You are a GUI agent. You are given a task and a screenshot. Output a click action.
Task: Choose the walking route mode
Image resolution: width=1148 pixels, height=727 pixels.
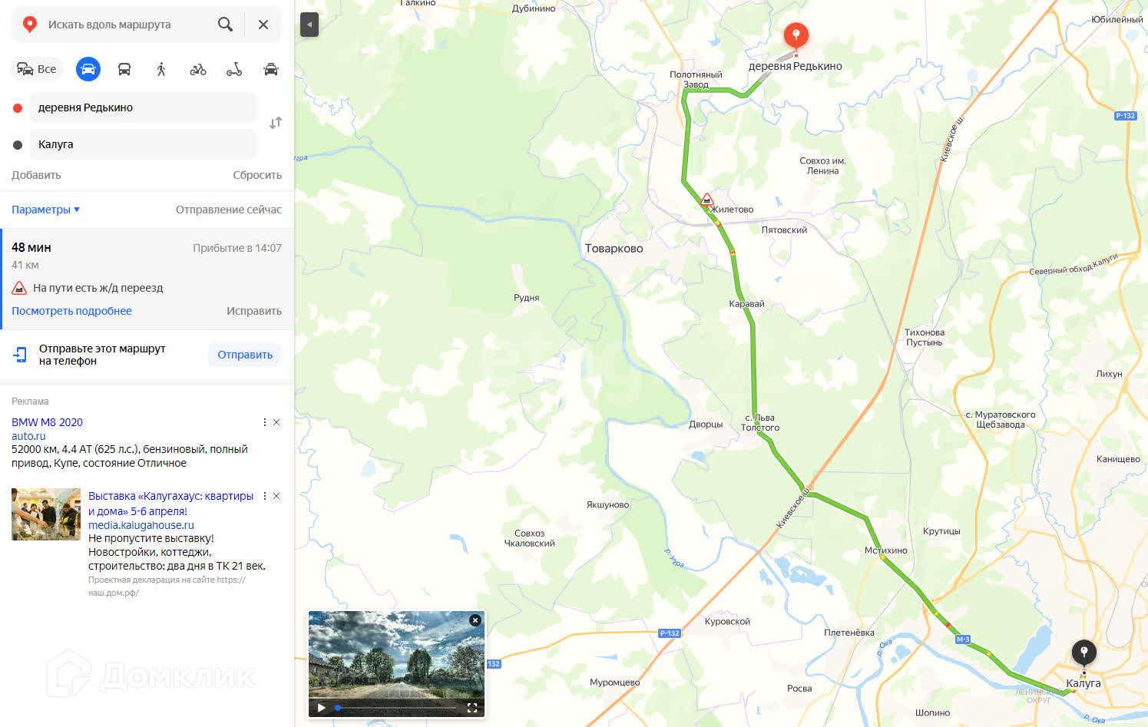(161, 69)
